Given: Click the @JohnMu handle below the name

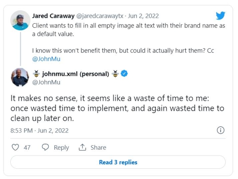Looking at the screenshot, I should tap(46, 82).
